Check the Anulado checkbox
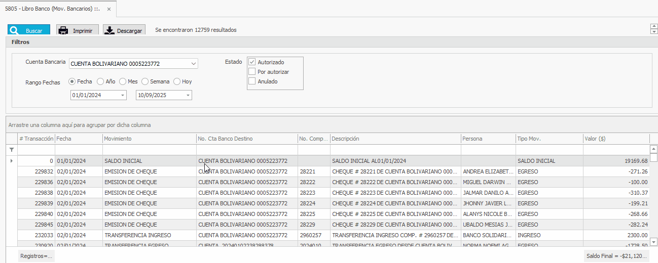The image size is (658, 263). [252, 81]
